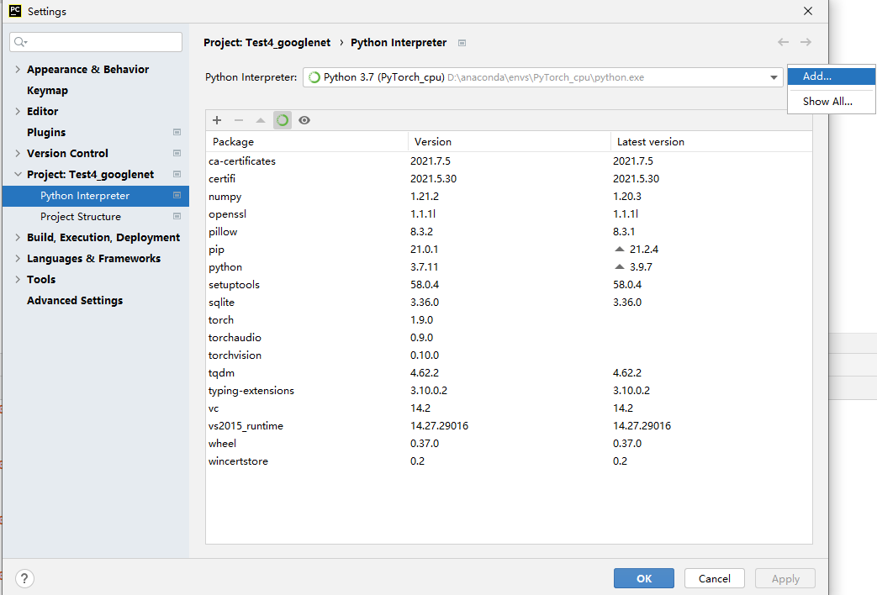Toggle the Use Conda package manager icon
This screenshot has width=877, height=595.
tap(283, 120)
